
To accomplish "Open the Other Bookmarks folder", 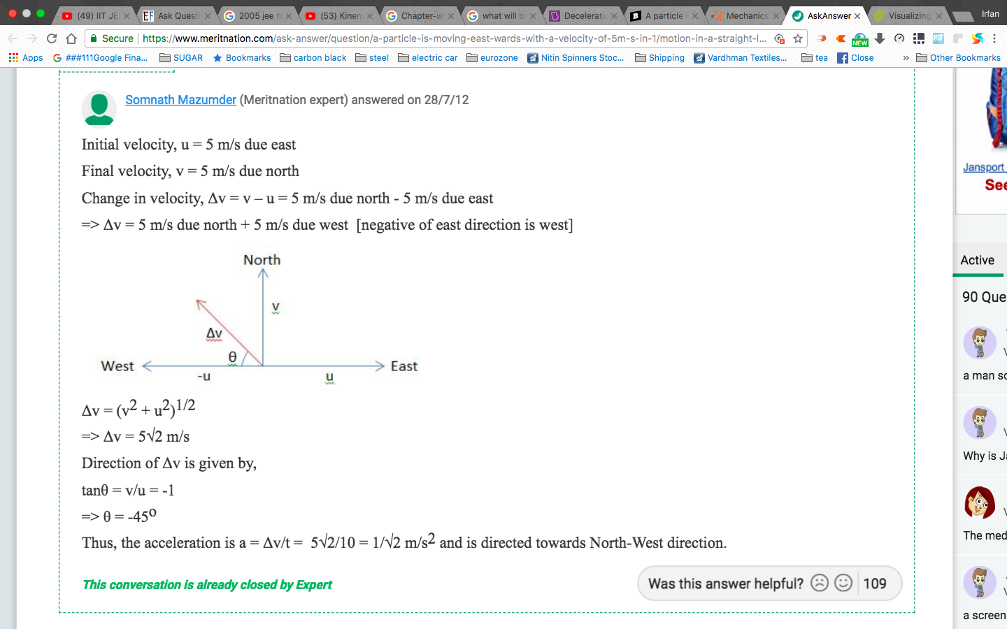I will pyautogui.click(x=958, y=58).
